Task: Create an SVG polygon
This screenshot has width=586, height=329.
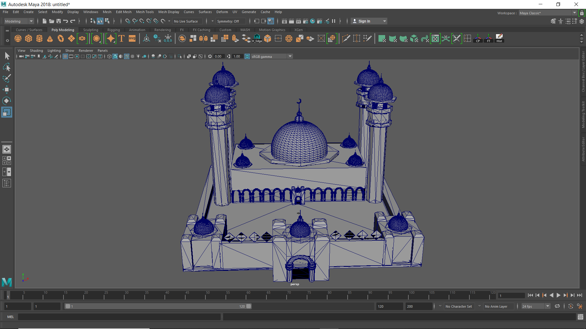Action: (132, 38)
